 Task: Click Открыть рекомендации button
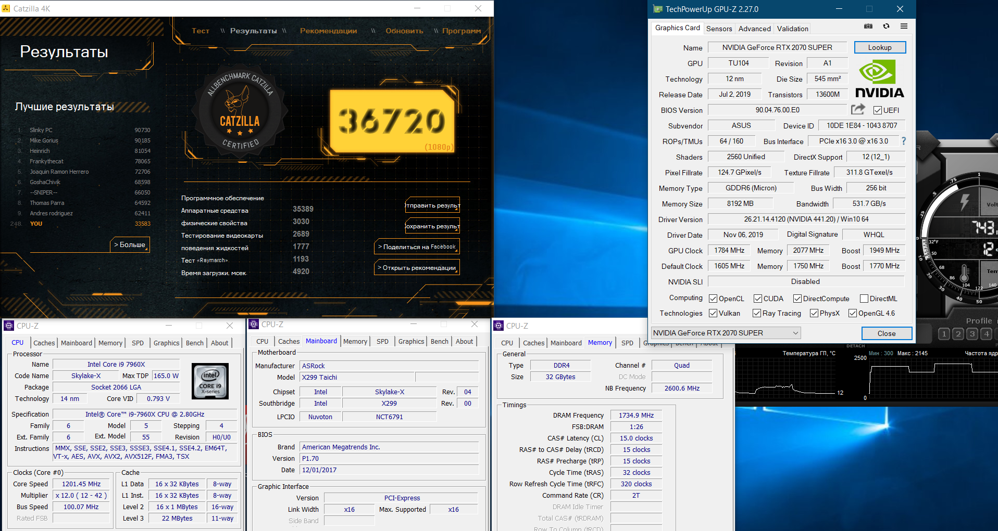click(417, 268)
